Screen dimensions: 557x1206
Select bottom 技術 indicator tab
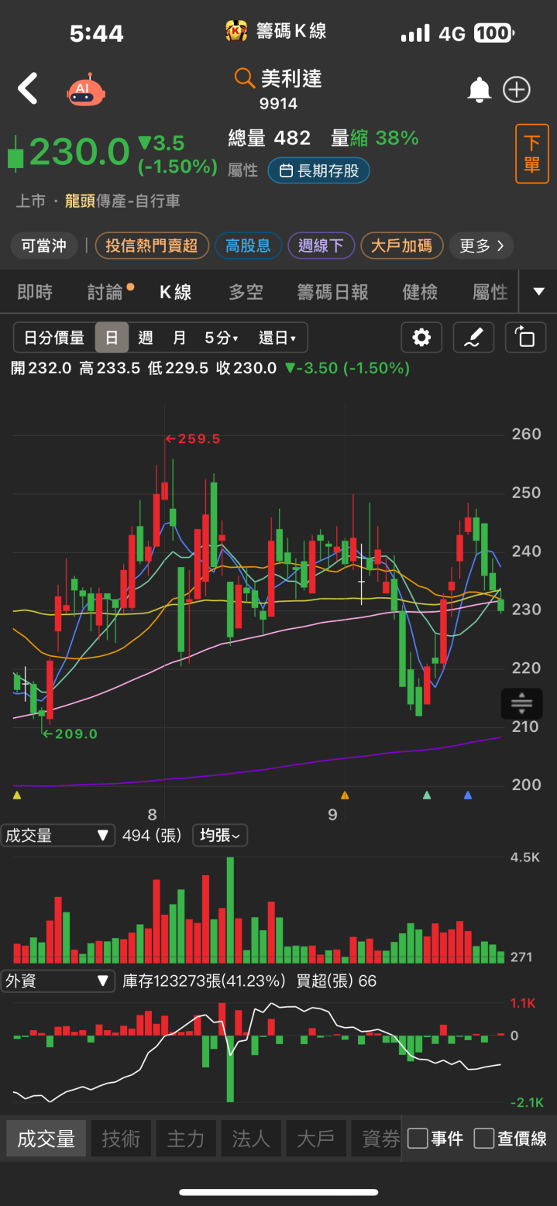(x=121, y=1138)
